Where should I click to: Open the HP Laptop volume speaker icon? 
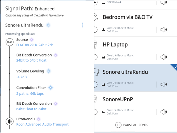[x=164, y=57]
